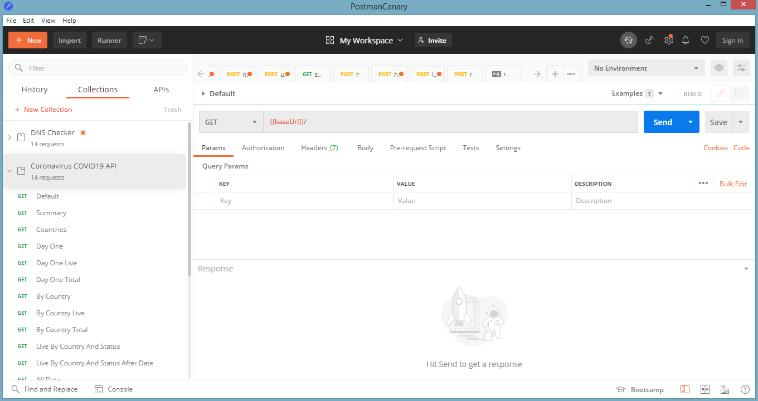Image resolution: width=758 pixels, height=401 pixels.
Task: Open the No Environment dropdown
Action: tap(645, 67)
